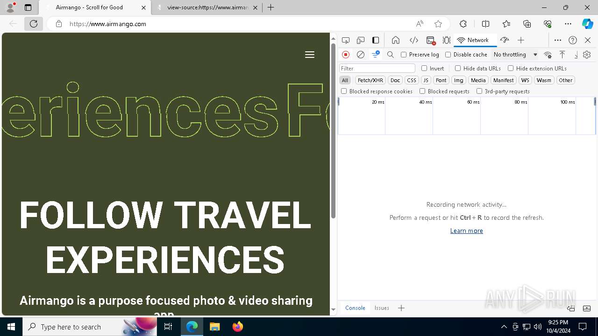The width and height of the screenshot is (598, 336).
Task: Open the DevTools Welcome home tab
Action: pos(396,40)
